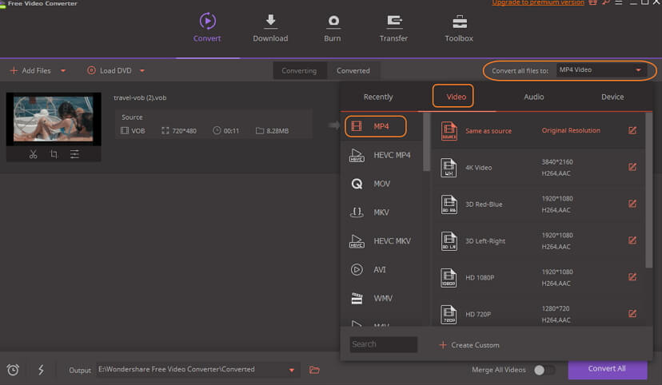The height and width of the screenshot is (385, 662).
Task: Switch to the Converting tab
Action: pos(299,70)
